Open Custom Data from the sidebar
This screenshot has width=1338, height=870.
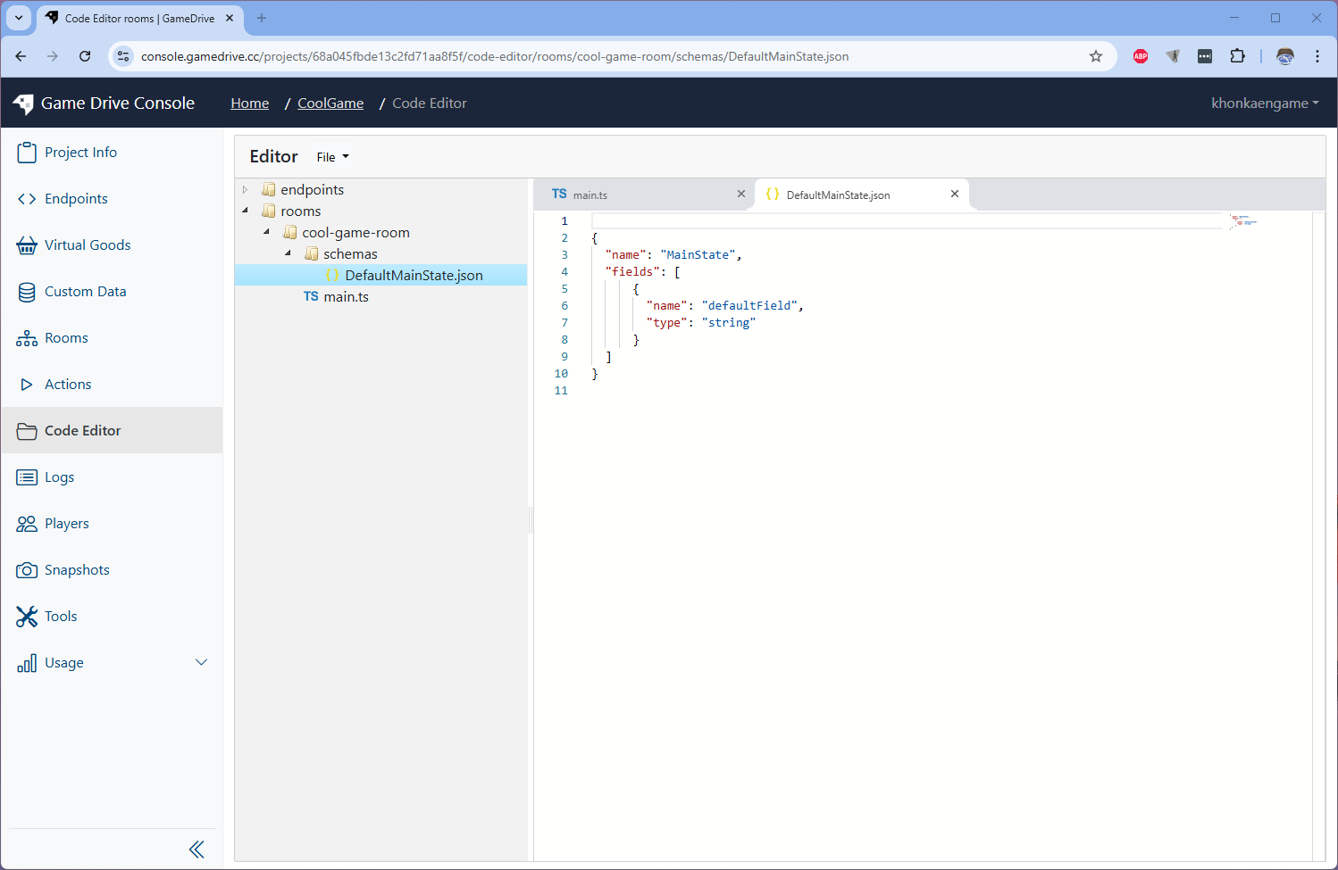tap(27, 291)
